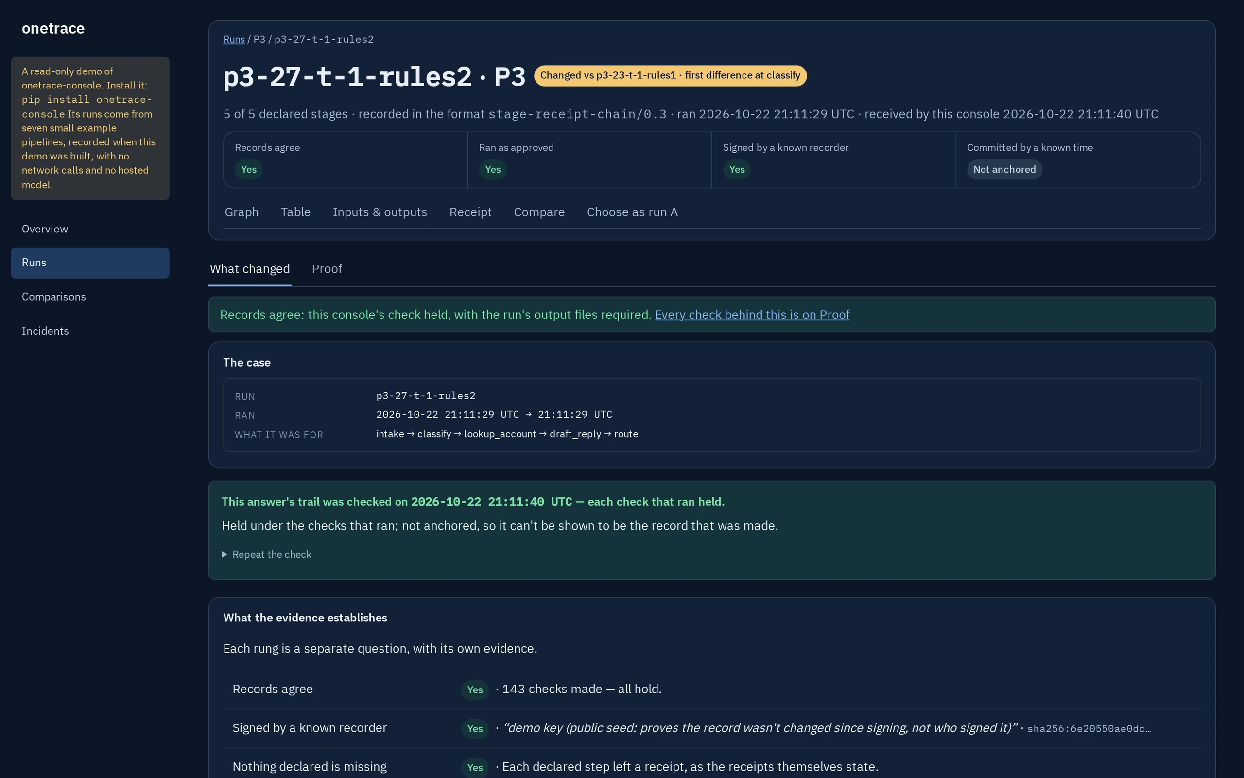Open Comparisons in the sidebar

coord(90,297)
